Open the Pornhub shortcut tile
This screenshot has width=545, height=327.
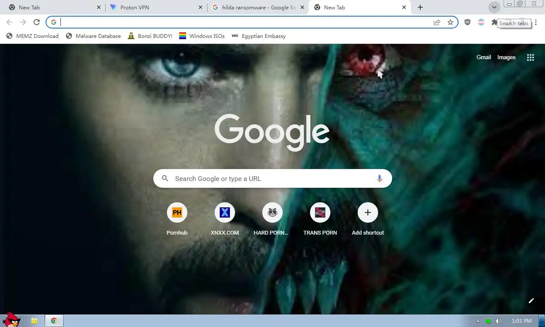(177, 219)
